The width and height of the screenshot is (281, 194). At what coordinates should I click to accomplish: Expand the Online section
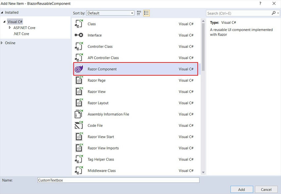(x=2, y=43)
